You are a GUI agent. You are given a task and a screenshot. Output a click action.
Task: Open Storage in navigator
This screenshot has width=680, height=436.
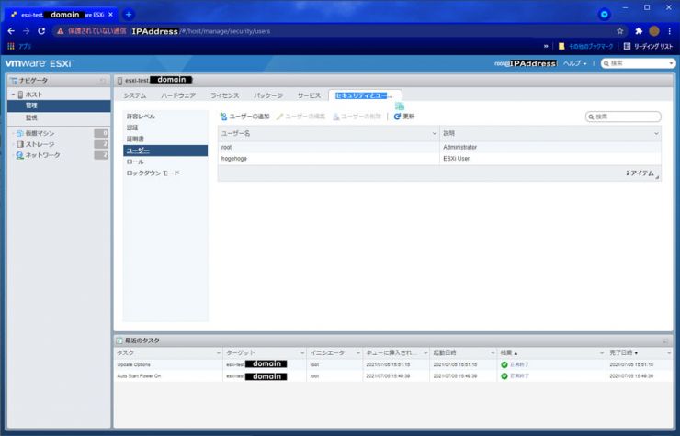click(x=40, y=144)
